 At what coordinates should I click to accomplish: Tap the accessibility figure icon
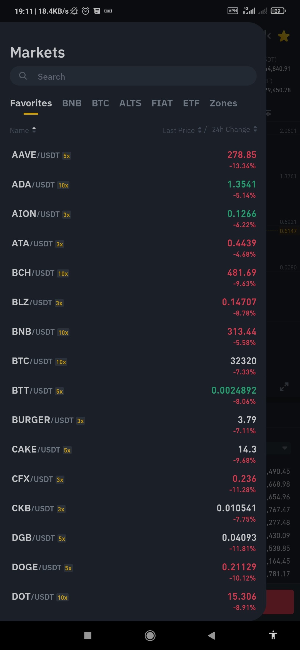[273, 635]
